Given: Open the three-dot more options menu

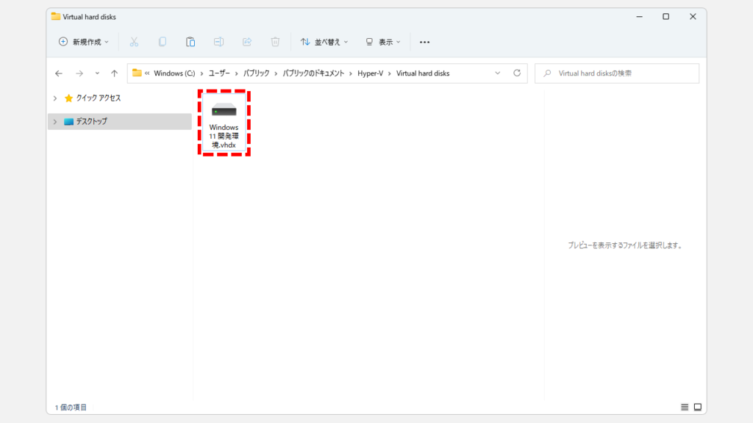Looking at the screenshot, I should (424, 42).
